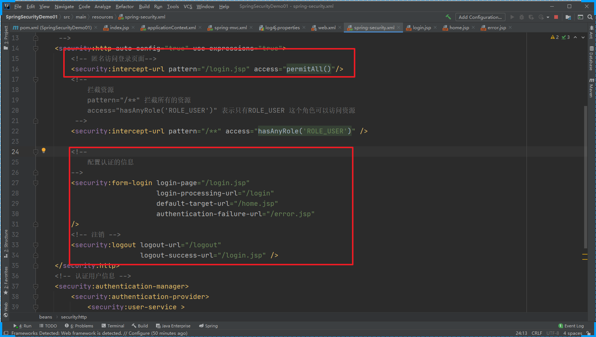The image size is (596, 337).
Task: Open the Web tool window side tab
Action: tap(6, 310)
